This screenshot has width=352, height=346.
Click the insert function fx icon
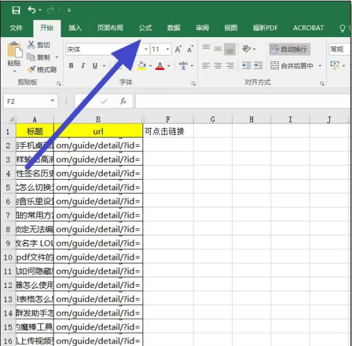click(123, 101)
